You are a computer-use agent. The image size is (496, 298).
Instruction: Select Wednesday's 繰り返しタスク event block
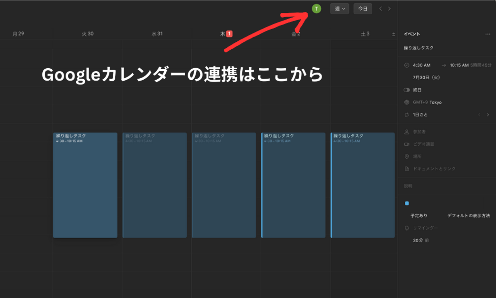coord(155,185)
